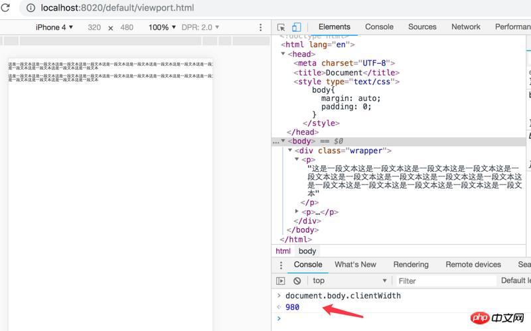Open the iPhone 4 device dropdown
The width and height of the screenshot is (531, 331).
(54, 27)
